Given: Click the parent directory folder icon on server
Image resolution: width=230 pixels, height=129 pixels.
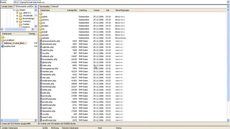Looking at the screenshot, I should [41, 14].
